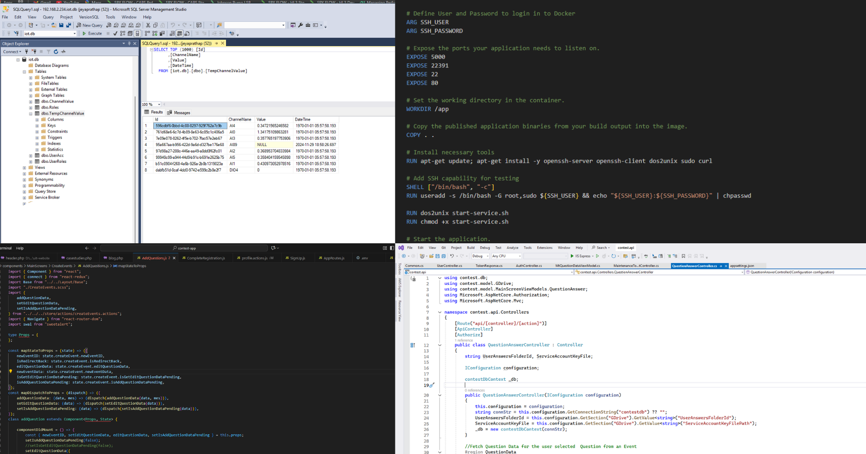Click the contest-app search box in VS Code

184,248
